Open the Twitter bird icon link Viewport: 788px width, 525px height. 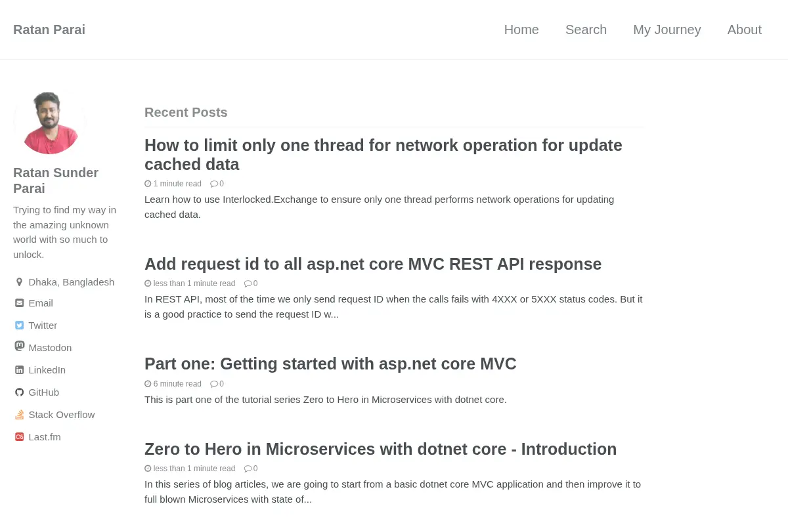(x=19, y=325)
